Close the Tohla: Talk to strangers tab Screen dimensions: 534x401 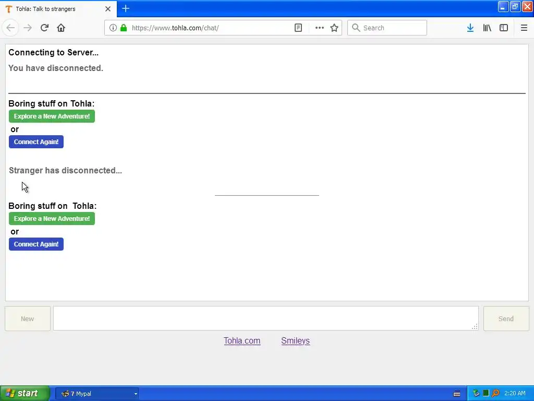[108, 9]
